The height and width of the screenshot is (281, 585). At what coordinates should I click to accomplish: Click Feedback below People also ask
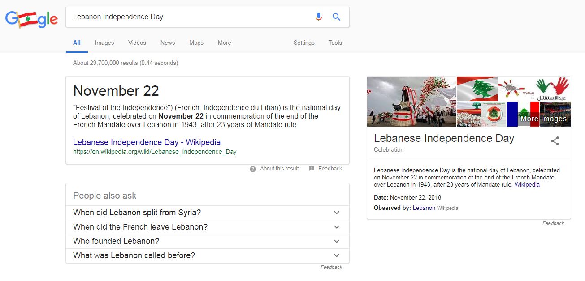click(331, 267)
